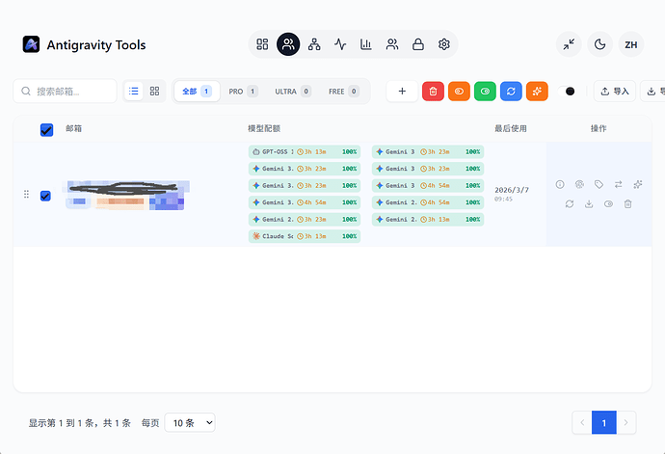Click the blue refresh all button
The width and height of the screenshot is (665, 454).
[511, 92]
